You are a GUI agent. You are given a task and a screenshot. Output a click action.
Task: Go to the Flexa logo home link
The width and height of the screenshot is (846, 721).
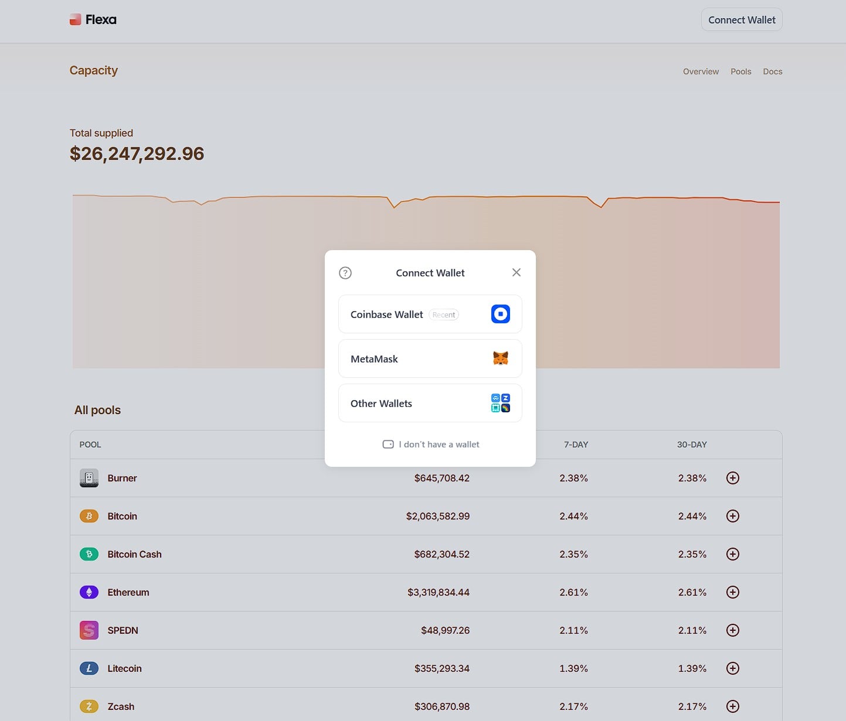click(93, 20)
